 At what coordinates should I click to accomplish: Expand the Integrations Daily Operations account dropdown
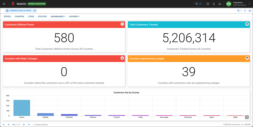coord(249,4)
